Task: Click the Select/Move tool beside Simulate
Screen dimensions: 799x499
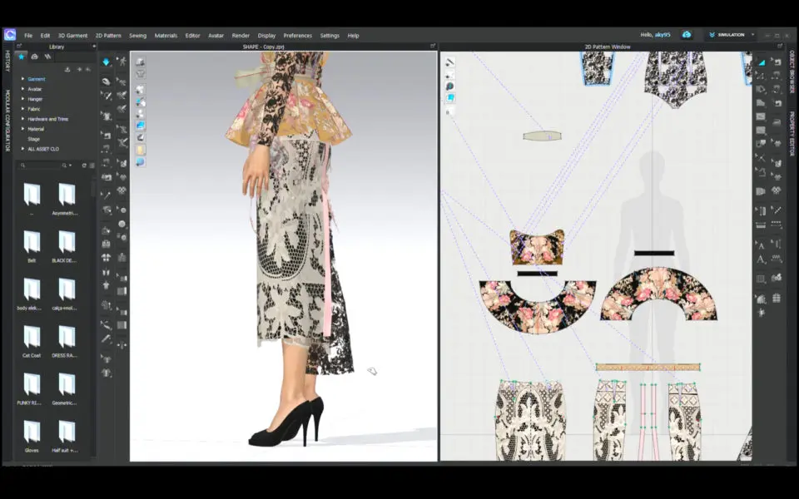Action: click(x=122, y=62)
